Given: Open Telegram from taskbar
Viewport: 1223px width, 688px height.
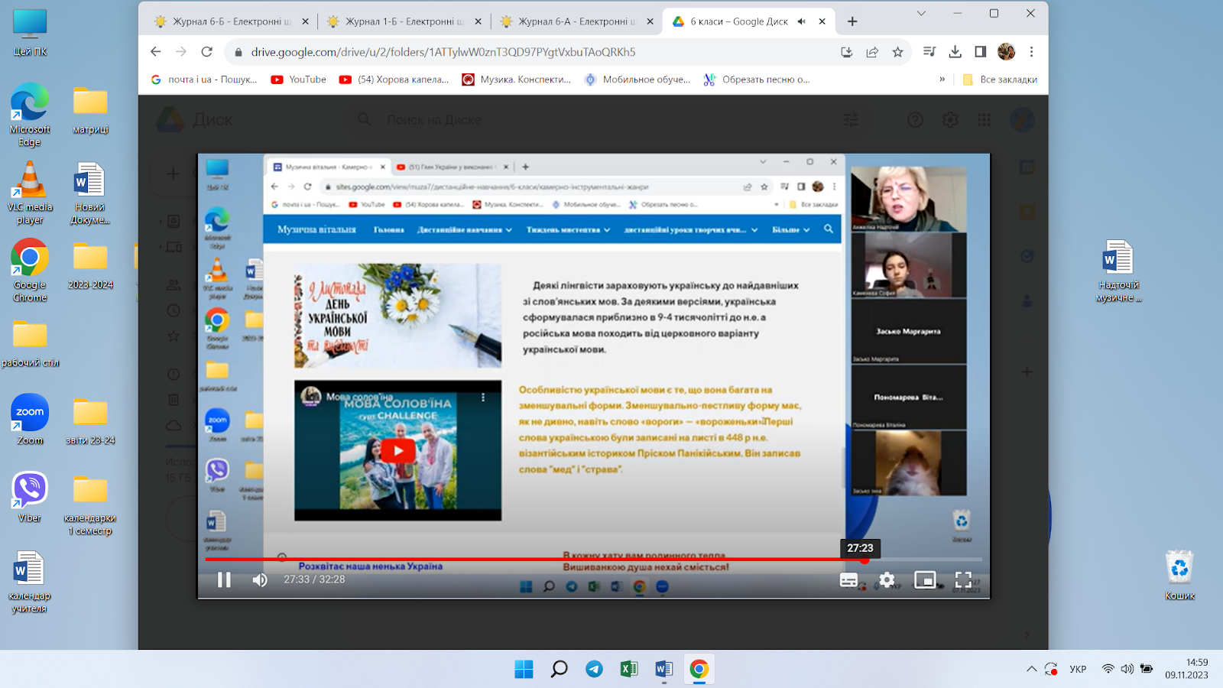Looking at the screenshot, I should pos(594,669).
